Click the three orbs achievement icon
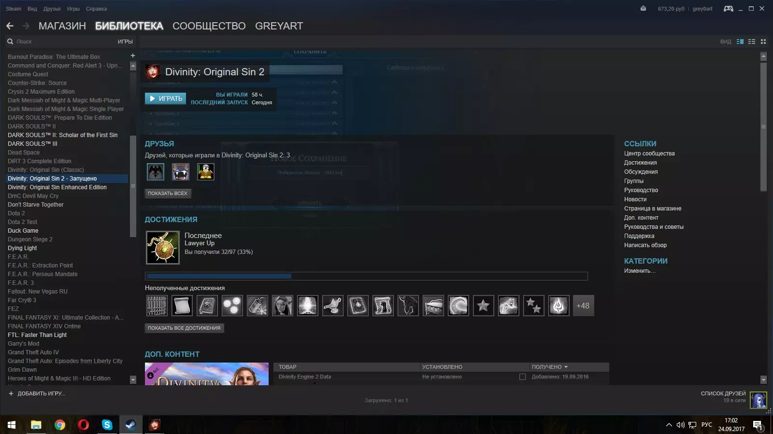The image size is (773, 434). coord(232,306)
